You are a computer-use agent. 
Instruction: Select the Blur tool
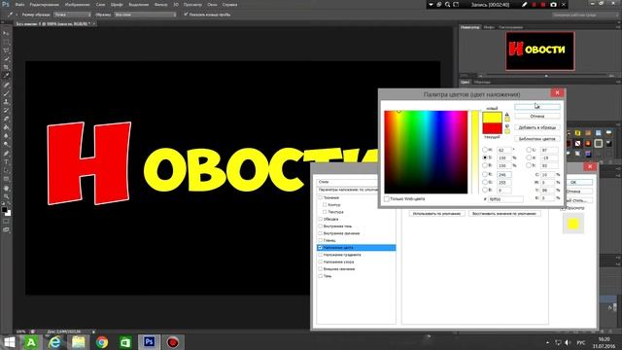click(x=6, y=136)
